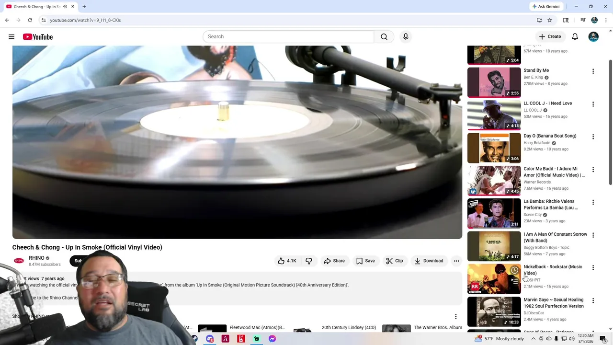Show hidden system tray icons
This screenshot has width=613, height=345.
tap(533, 339)
